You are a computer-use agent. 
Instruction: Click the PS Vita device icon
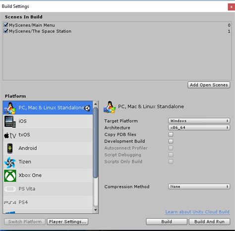tap(10, 189)
